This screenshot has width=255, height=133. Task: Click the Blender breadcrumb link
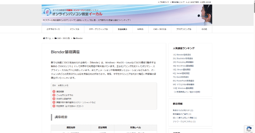79,38
